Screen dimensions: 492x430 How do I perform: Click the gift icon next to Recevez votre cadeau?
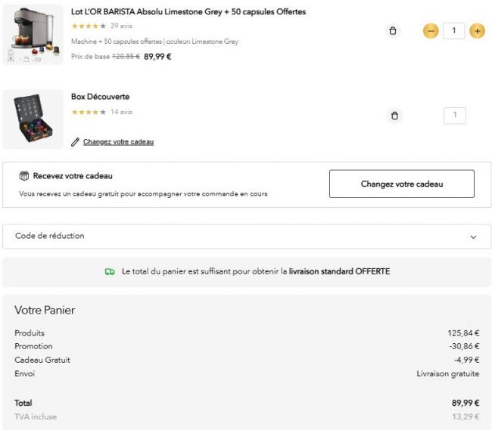pyautogui.click(x=24, y=176)
